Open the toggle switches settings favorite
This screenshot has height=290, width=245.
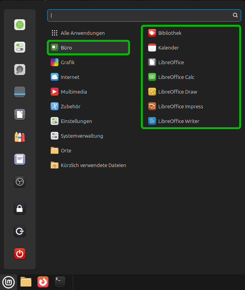(20, 47)
